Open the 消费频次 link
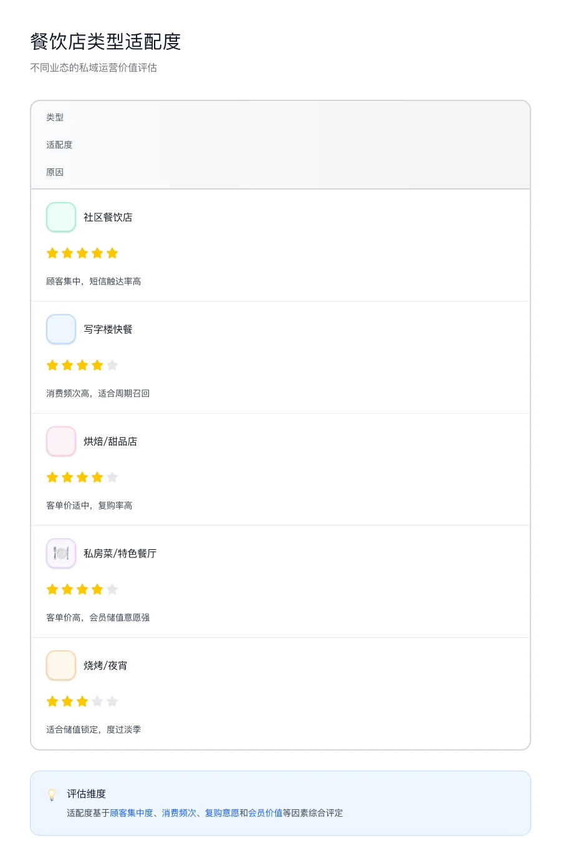 tap(179, 813)
